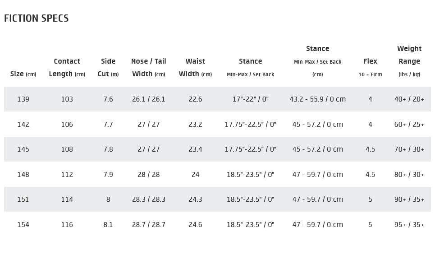Viewport: 435px width, 269px height.
Task: Select the Size column header
Action: coord(23,74)
